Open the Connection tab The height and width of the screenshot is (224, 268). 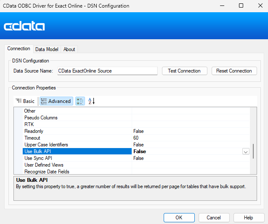coord(19,49)
